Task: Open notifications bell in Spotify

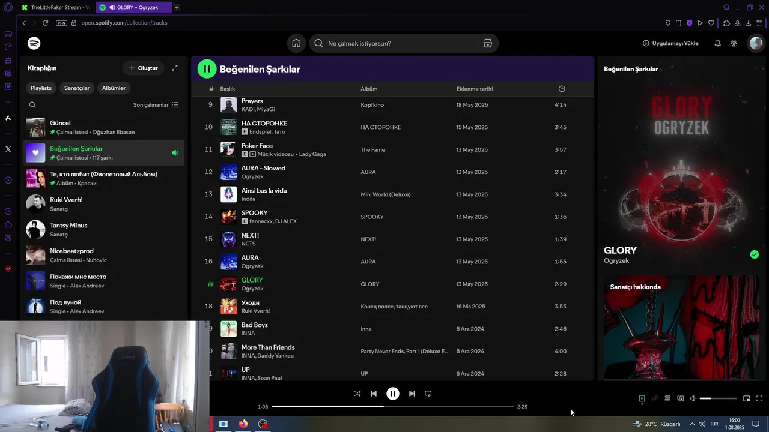Action: (717, 43)
